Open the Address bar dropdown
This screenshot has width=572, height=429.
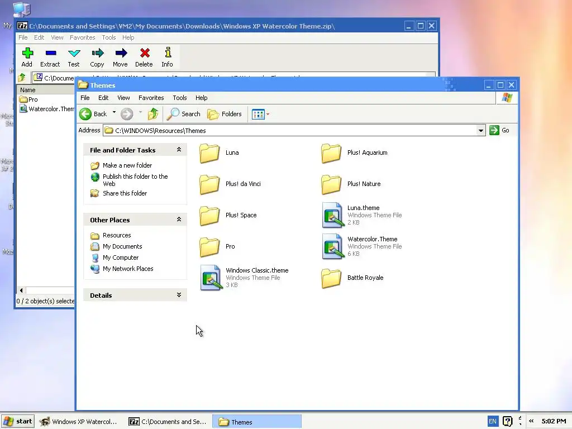(x=481, y=131)
